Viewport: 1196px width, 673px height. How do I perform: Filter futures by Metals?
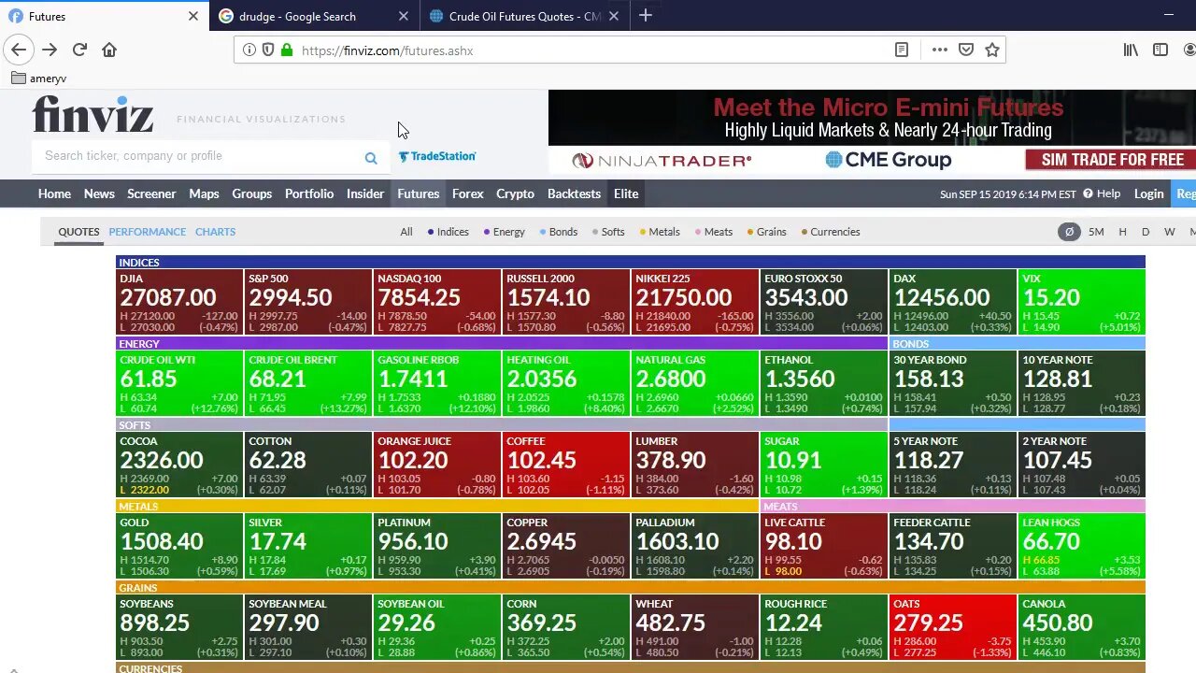click(661, 232)
